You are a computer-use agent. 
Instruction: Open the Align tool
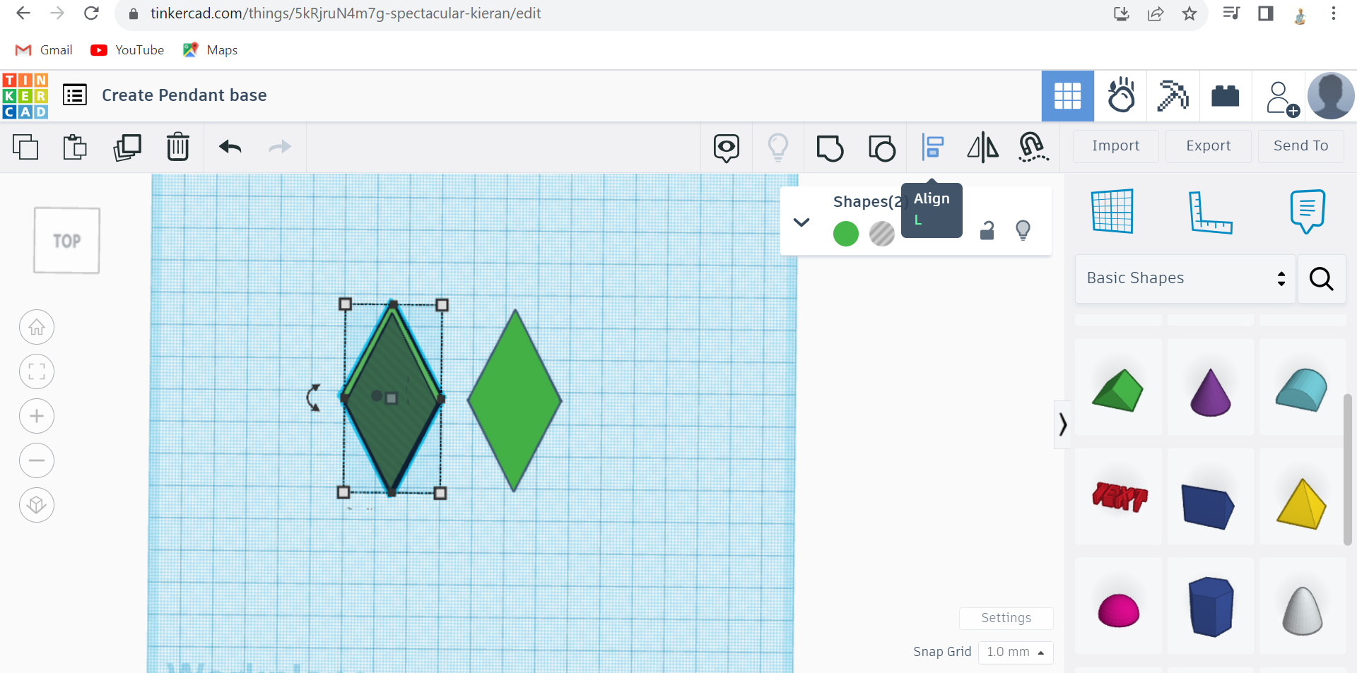coord(934,147)
